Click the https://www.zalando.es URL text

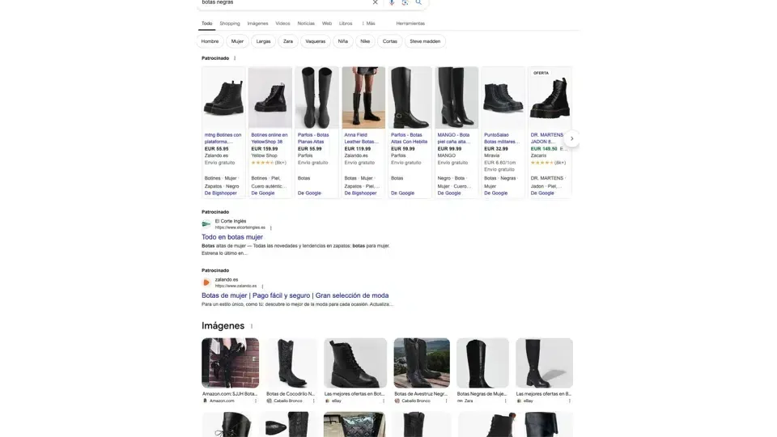pos(236,286)
